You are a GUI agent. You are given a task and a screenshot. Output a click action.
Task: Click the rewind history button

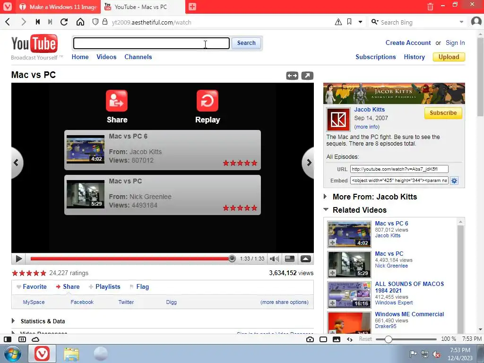[38, 22]
